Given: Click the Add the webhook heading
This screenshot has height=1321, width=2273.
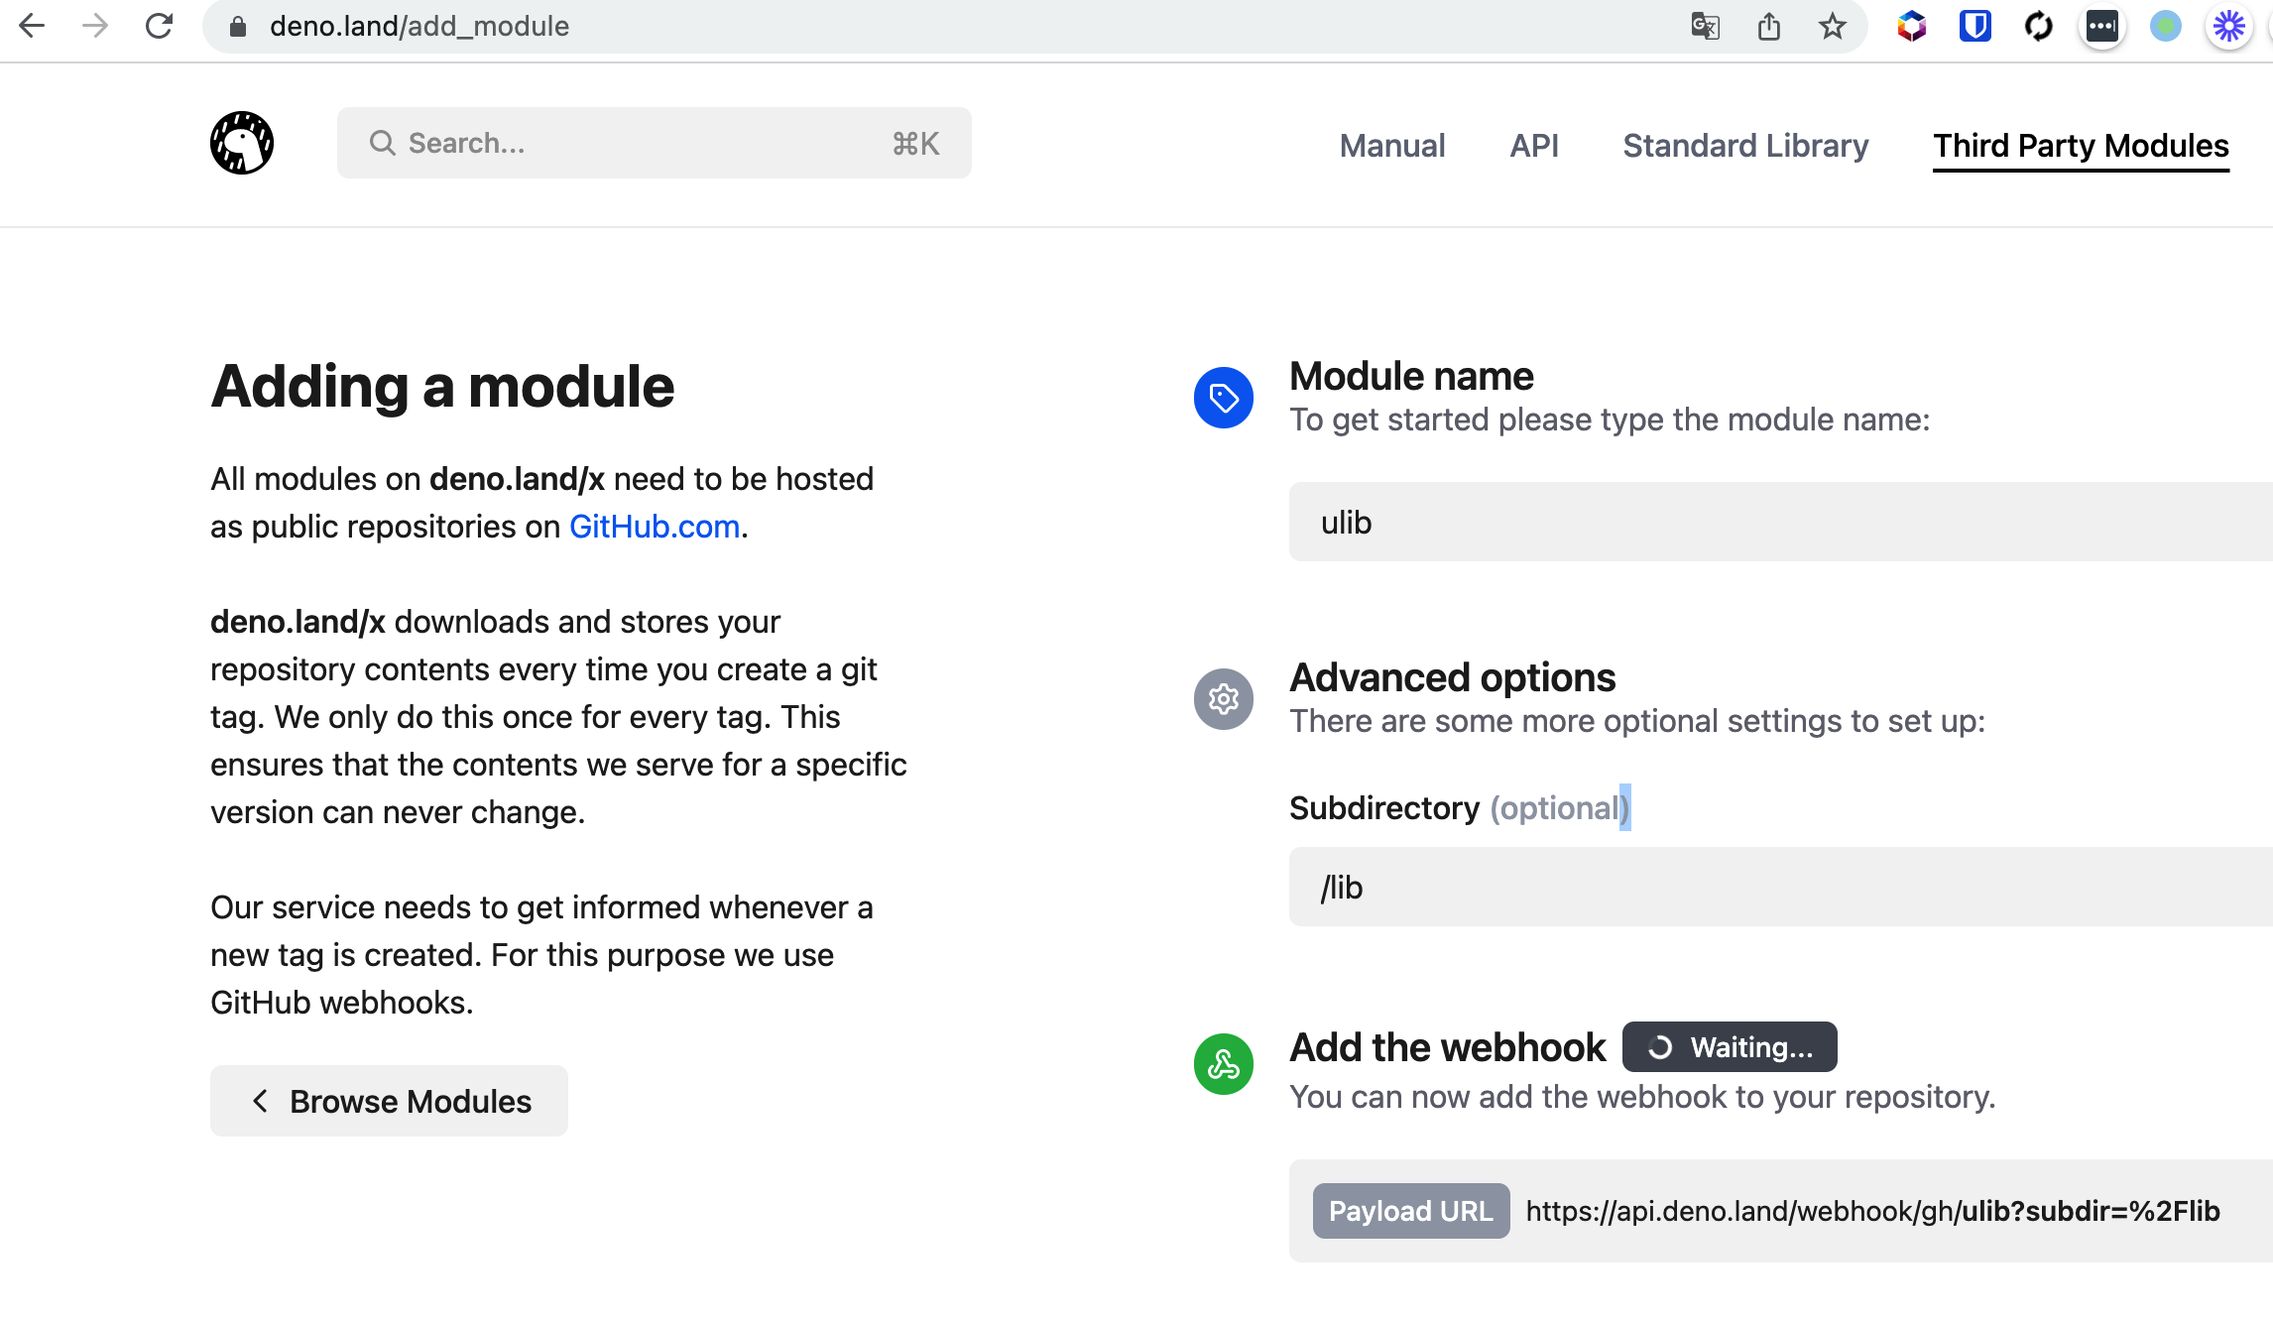Looking at the screenshot, I should tap(1447, 1047).
